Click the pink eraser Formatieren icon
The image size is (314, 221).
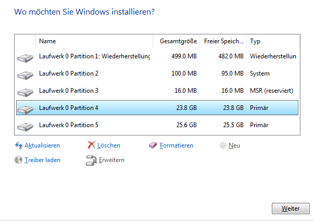click(153, 145)
